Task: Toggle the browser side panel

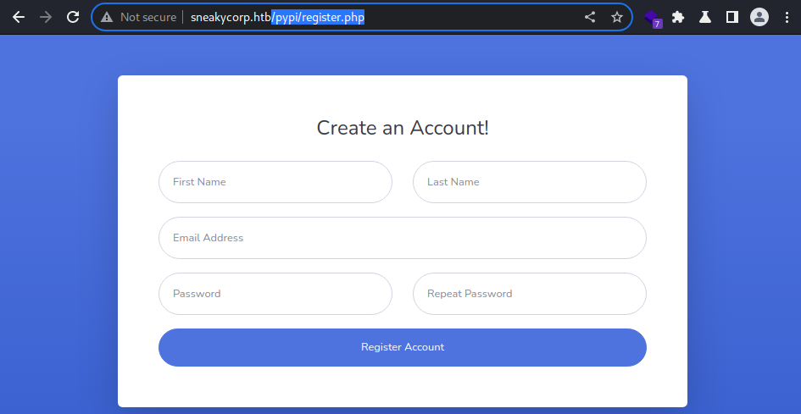Action: point(732,18)
